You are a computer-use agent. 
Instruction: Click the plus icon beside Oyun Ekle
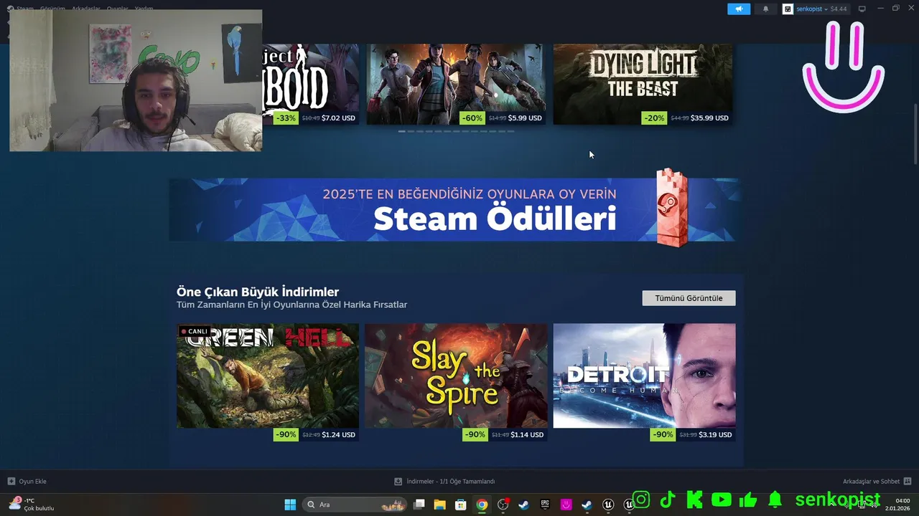[11, 482]
